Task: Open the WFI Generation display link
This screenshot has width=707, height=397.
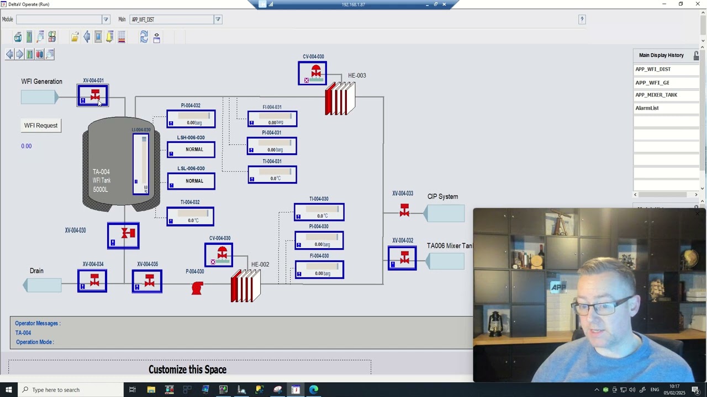Action: pyautogui.click(x=39, y=97)
